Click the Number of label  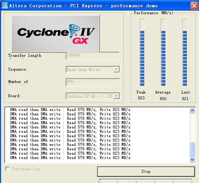(x=18, y=82)
